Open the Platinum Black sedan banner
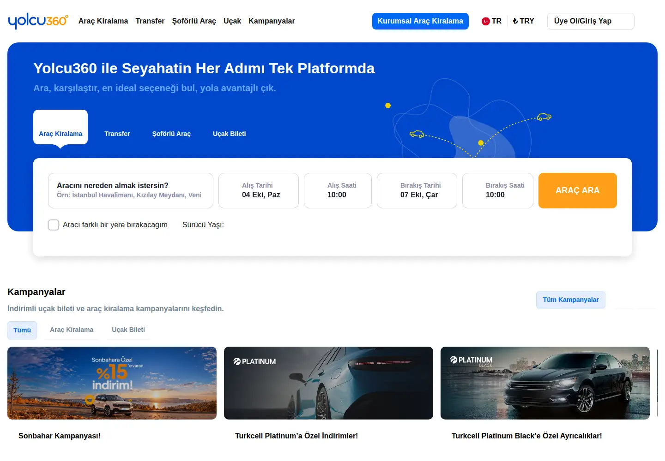The width and height of the screenshot is (665, 461). 545,383
